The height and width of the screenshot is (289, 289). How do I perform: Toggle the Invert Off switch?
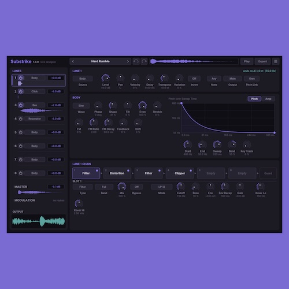click(x=194, y=79)
